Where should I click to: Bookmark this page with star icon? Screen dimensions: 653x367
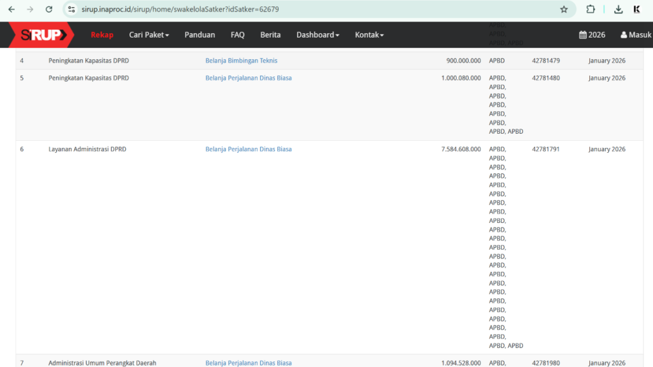click(564, 10)
